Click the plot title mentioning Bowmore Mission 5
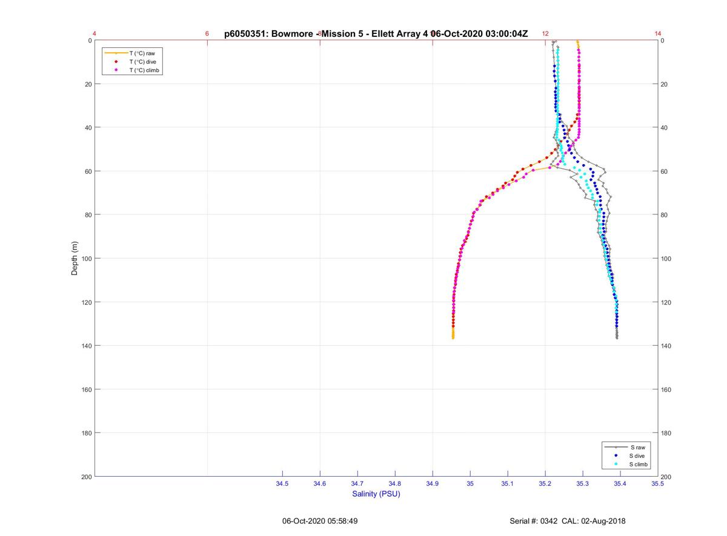This screenshot has height=536, width=727. (376, 34)
